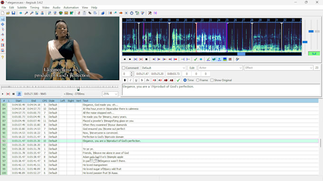Click the video seek bar slider
Image resolution: width=323 pixels, height=181 pixels.
pyautogui.click(x=78, y=89)
